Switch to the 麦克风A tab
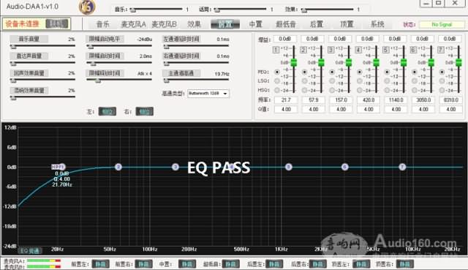This screenshot has height=270, width=468. tap(133, 24)
